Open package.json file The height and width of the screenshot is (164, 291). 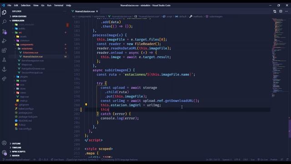25,113
